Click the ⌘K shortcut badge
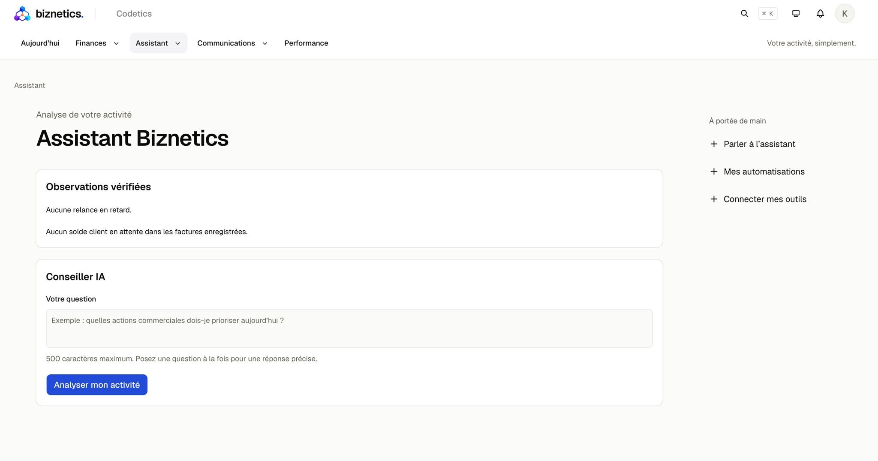This screenshot has width=878, height=461. [767, 14]
